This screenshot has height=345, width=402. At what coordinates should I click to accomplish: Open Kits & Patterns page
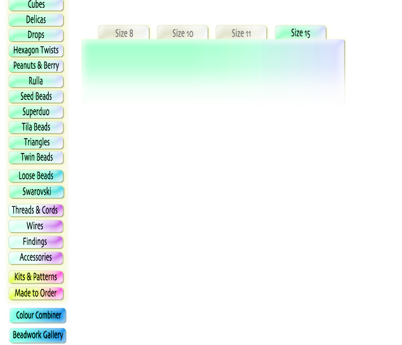point(36,277)
